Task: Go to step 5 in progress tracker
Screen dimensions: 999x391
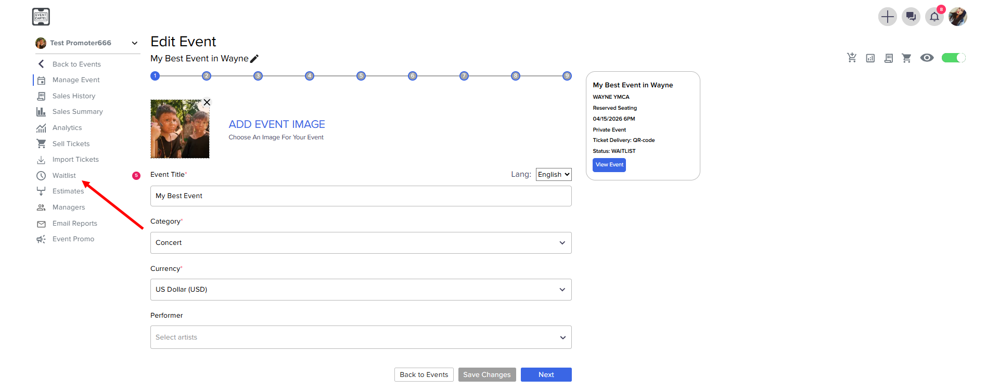Action: pos(361,76)
